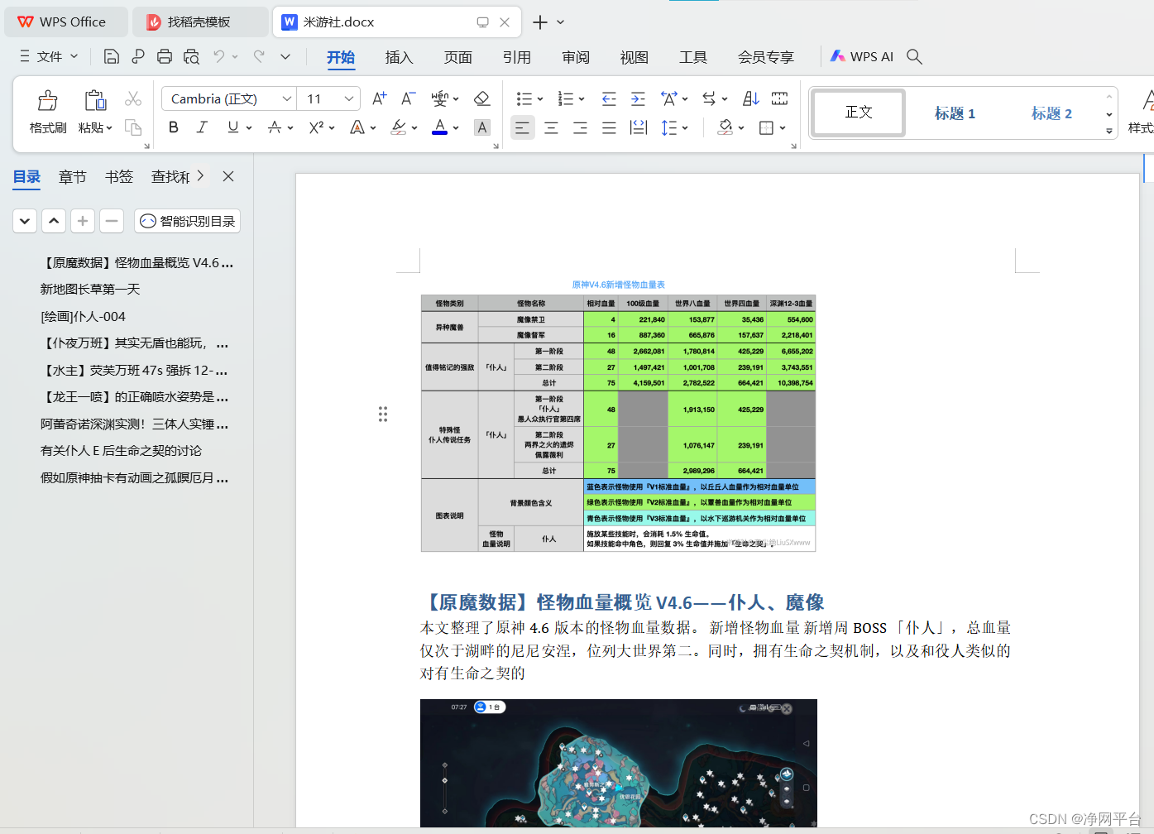The width and height of the screenshot is (1154, 834).
Task: Click the new tab plus button
Action: [x=540, y=22]
